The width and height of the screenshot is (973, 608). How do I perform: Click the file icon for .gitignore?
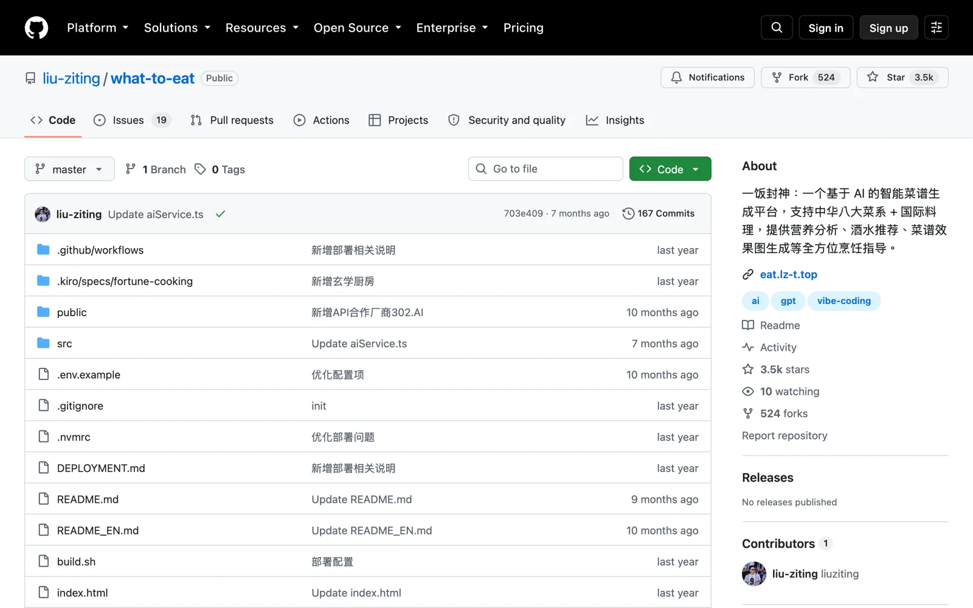(43, 405)
